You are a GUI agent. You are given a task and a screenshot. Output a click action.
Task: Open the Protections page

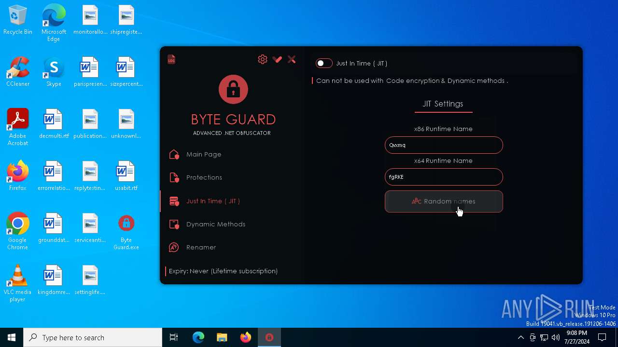coord(204,177)
